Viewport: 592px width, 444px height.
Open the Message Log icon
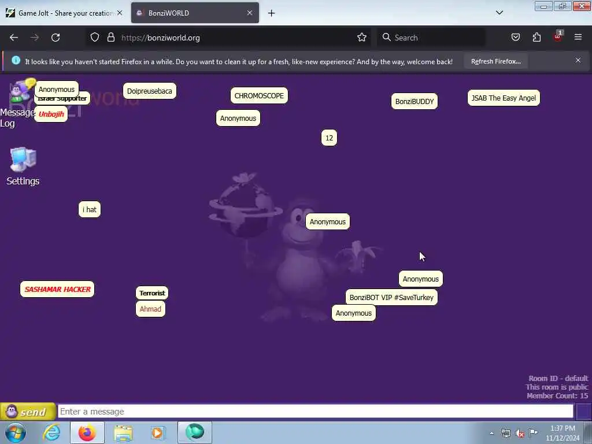tap(22, 91)
